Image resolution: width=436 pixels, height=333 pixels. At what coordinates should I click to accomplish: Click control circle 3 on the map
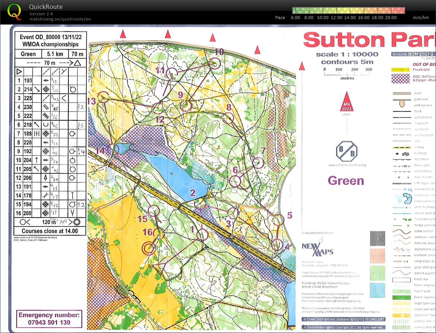(x=233, y=213)
